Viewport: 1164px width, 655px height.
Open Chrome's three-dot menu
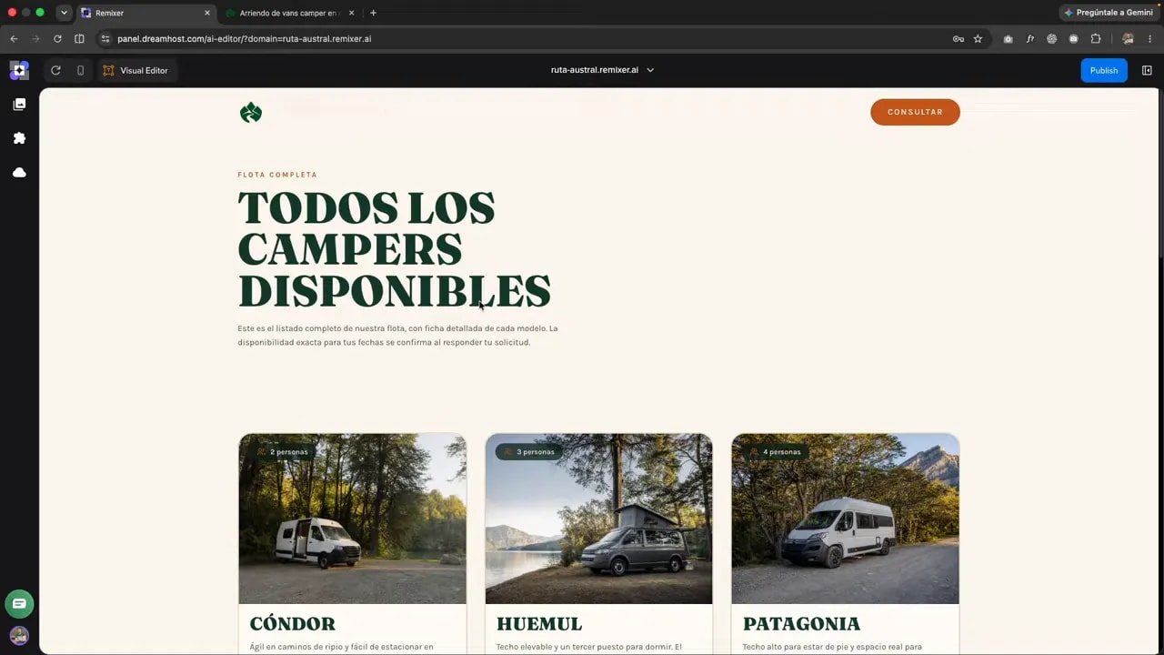pyautogui.click(x=1150, y=39)
